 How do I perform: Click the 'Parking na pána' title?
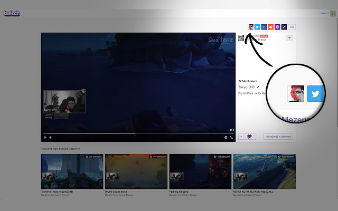(179, 191)
